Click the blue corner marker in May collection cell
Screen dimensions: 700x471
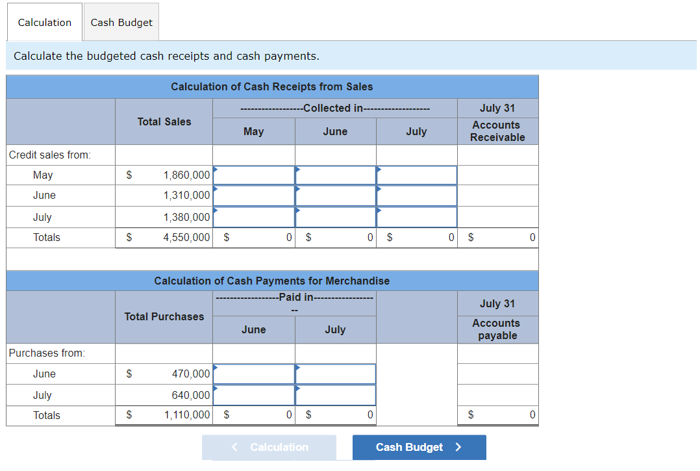coord(214,169)
